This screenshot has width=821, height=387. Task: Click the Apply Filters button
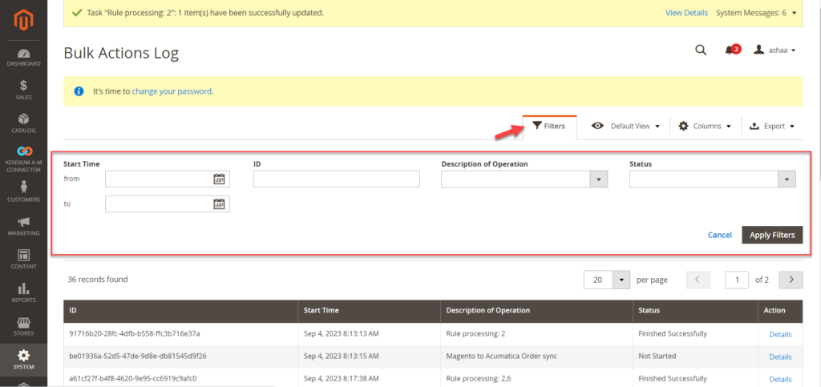772,236
